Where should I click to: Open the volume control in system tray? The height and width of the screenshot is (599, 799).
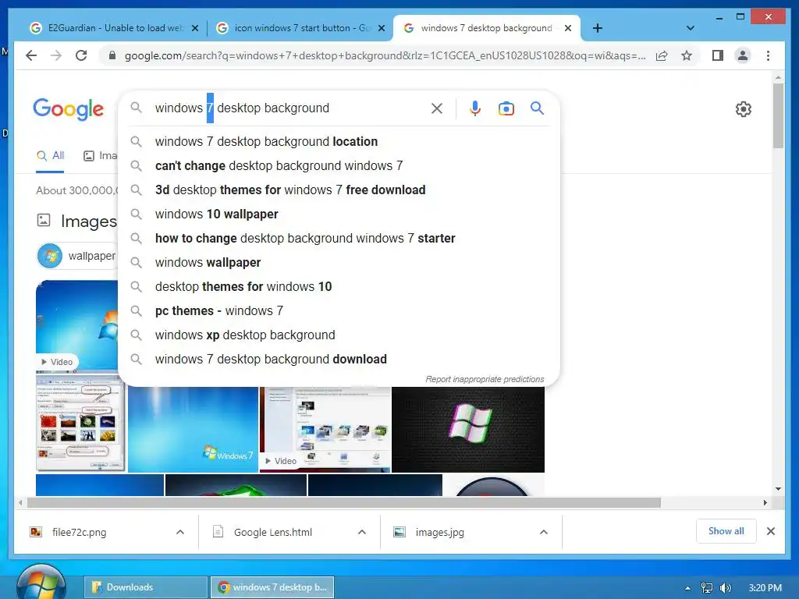click(725, 588)
